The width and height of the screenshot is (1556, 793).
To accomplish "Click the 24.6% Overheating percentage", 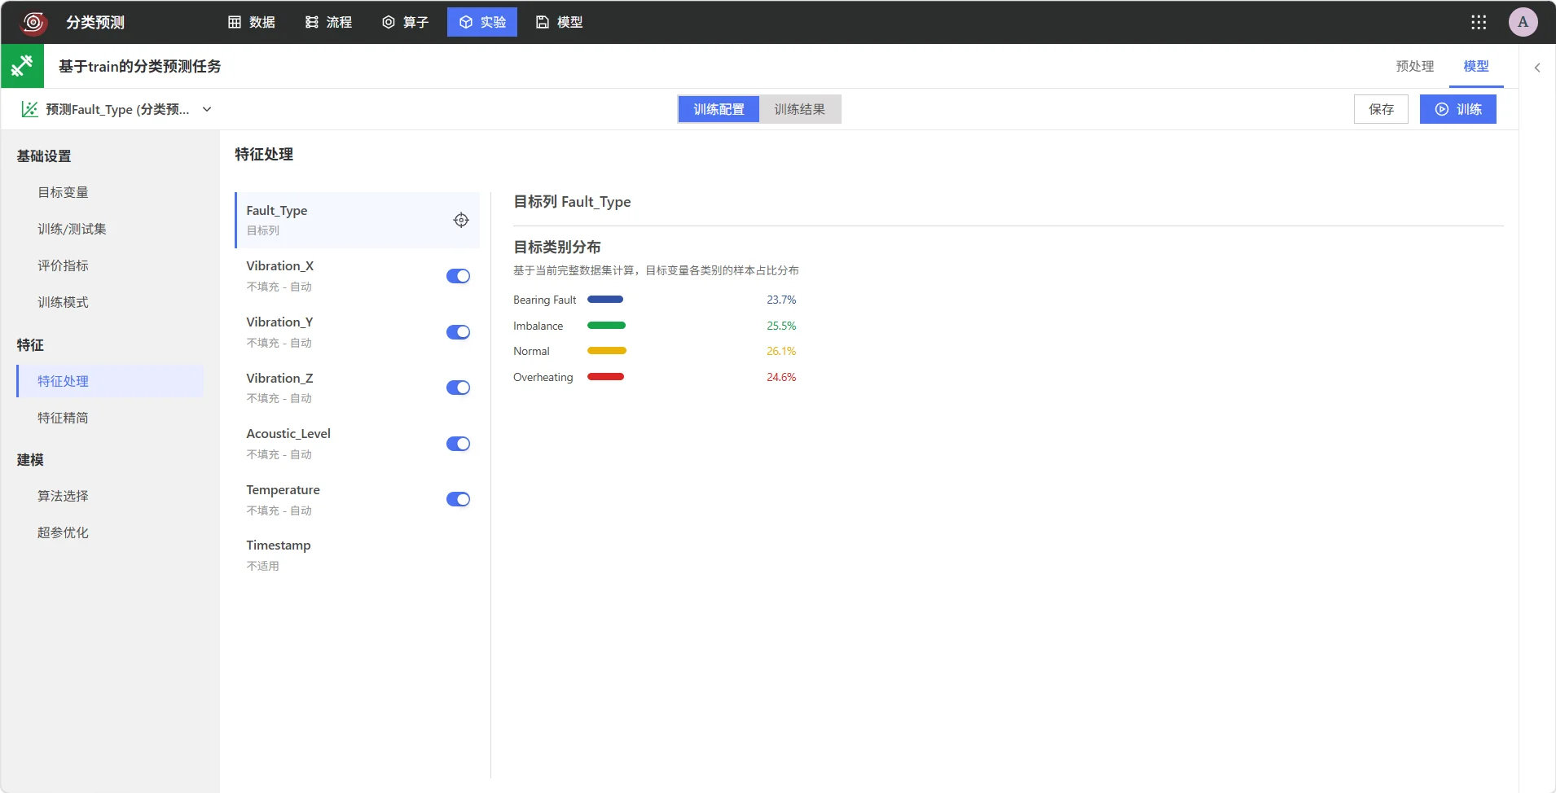I will coord(781,377).
